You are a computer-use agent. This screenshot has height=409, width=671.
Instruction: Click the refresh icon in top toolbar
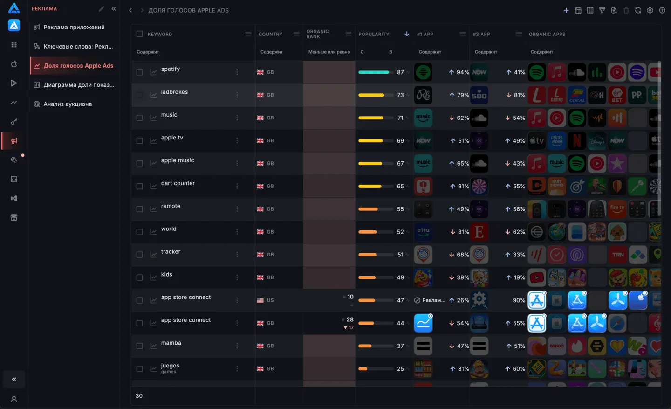[x=638, y=10]
